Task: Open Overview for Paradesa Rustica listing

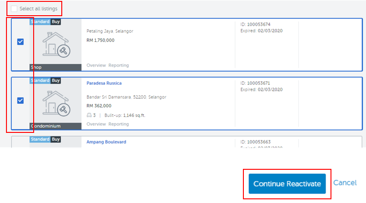Action: pyautogui.click(x=96, y=124)
